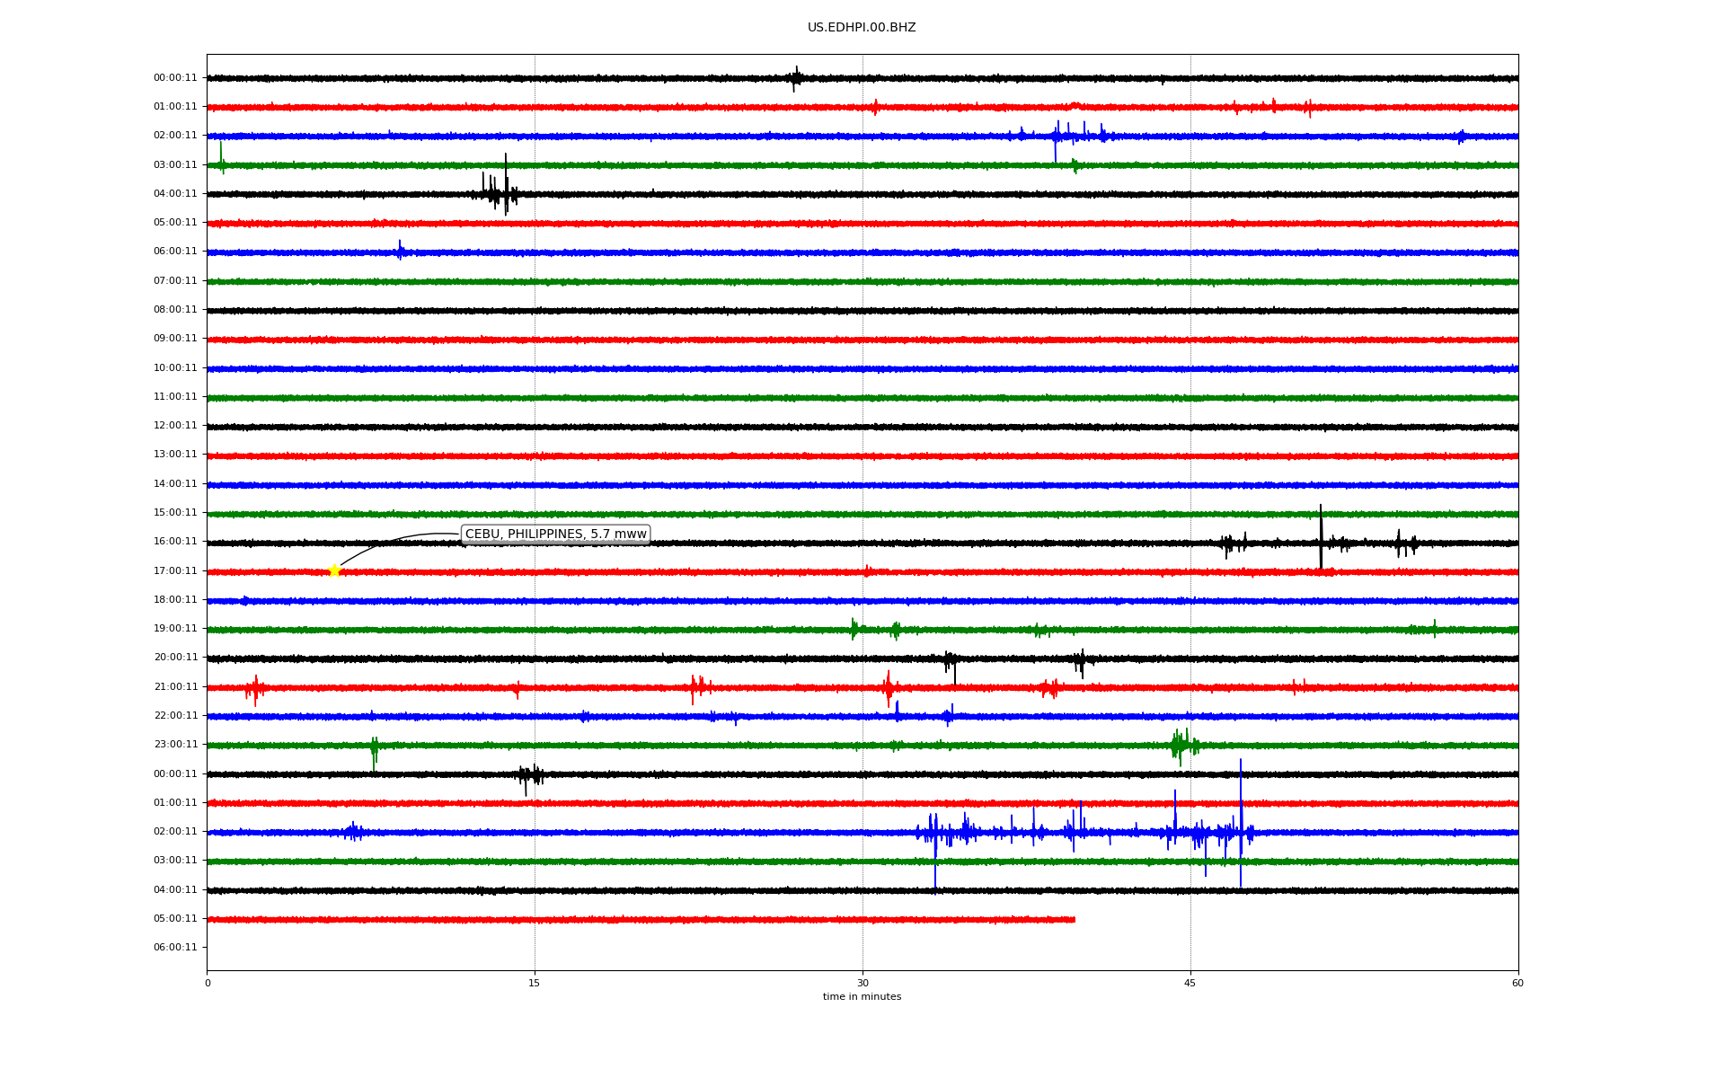
Task: Click the US.EDHPI.00.BHZ plot title
Action: (862, 28)
